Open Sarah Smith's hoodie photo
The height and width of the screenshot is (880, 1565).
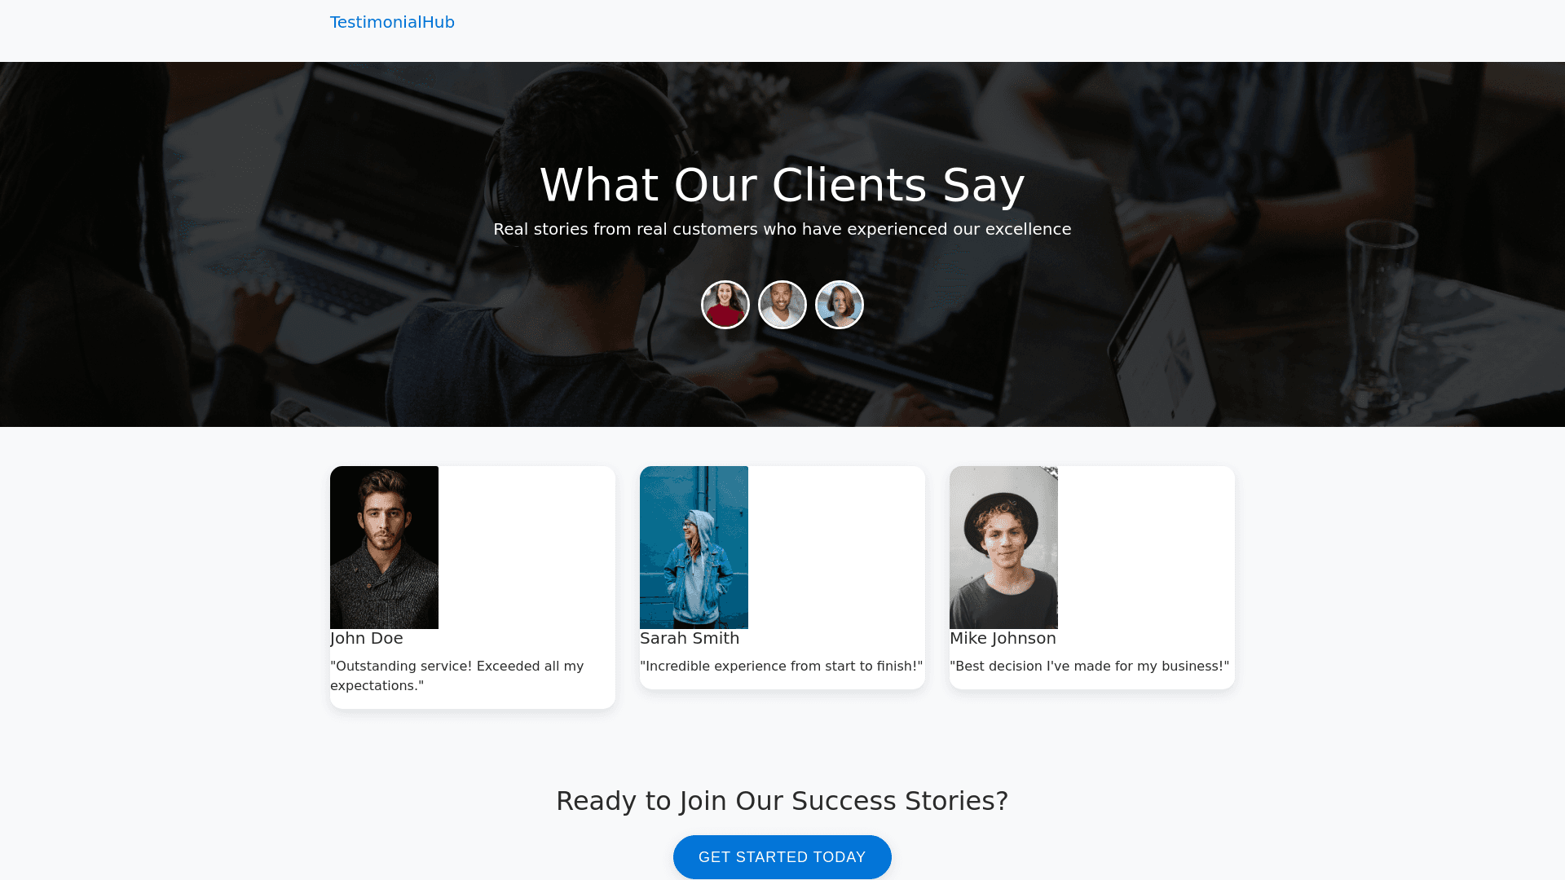click(694, 548)
